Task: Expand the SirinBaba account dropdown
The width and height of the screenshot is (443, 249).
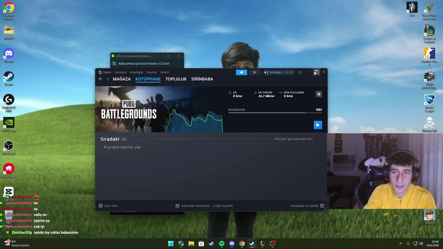Action: point(278,72)
